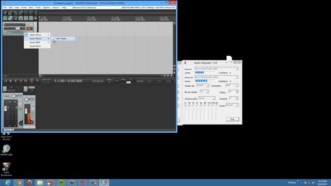Viewport: 331px width, 186px height.
Task: Toggle the FRC channel checkbox in Audio Repeater
Action: [213, 105]
